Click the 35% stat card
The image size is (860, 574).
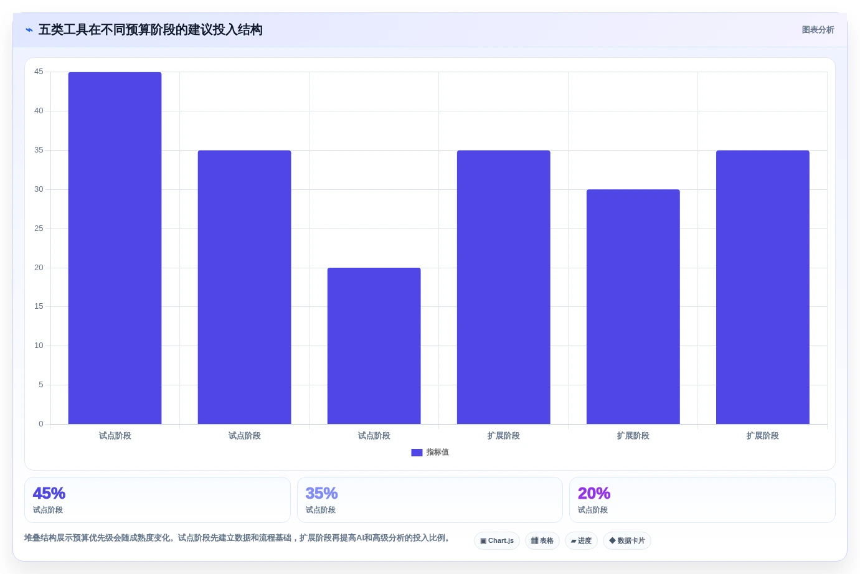tap(430, 500)
